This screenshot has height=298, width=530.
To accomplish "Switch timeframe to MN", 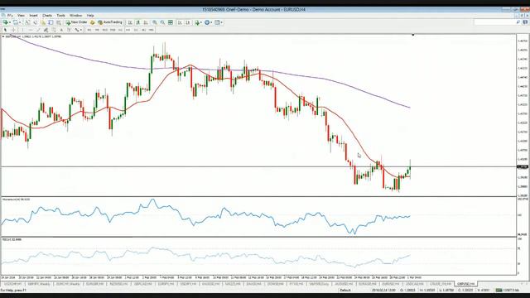I will pyautogui.click(x=151, y=30).
